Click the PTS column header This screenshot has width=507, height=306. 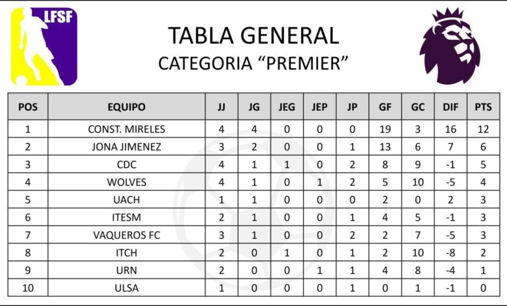(483, 107)
